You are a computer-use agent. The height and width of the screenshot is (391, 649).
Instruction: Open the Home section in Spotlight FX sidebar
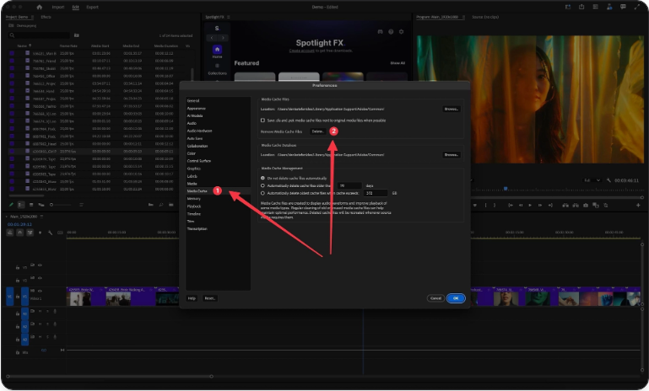click(x=217, y=51)
